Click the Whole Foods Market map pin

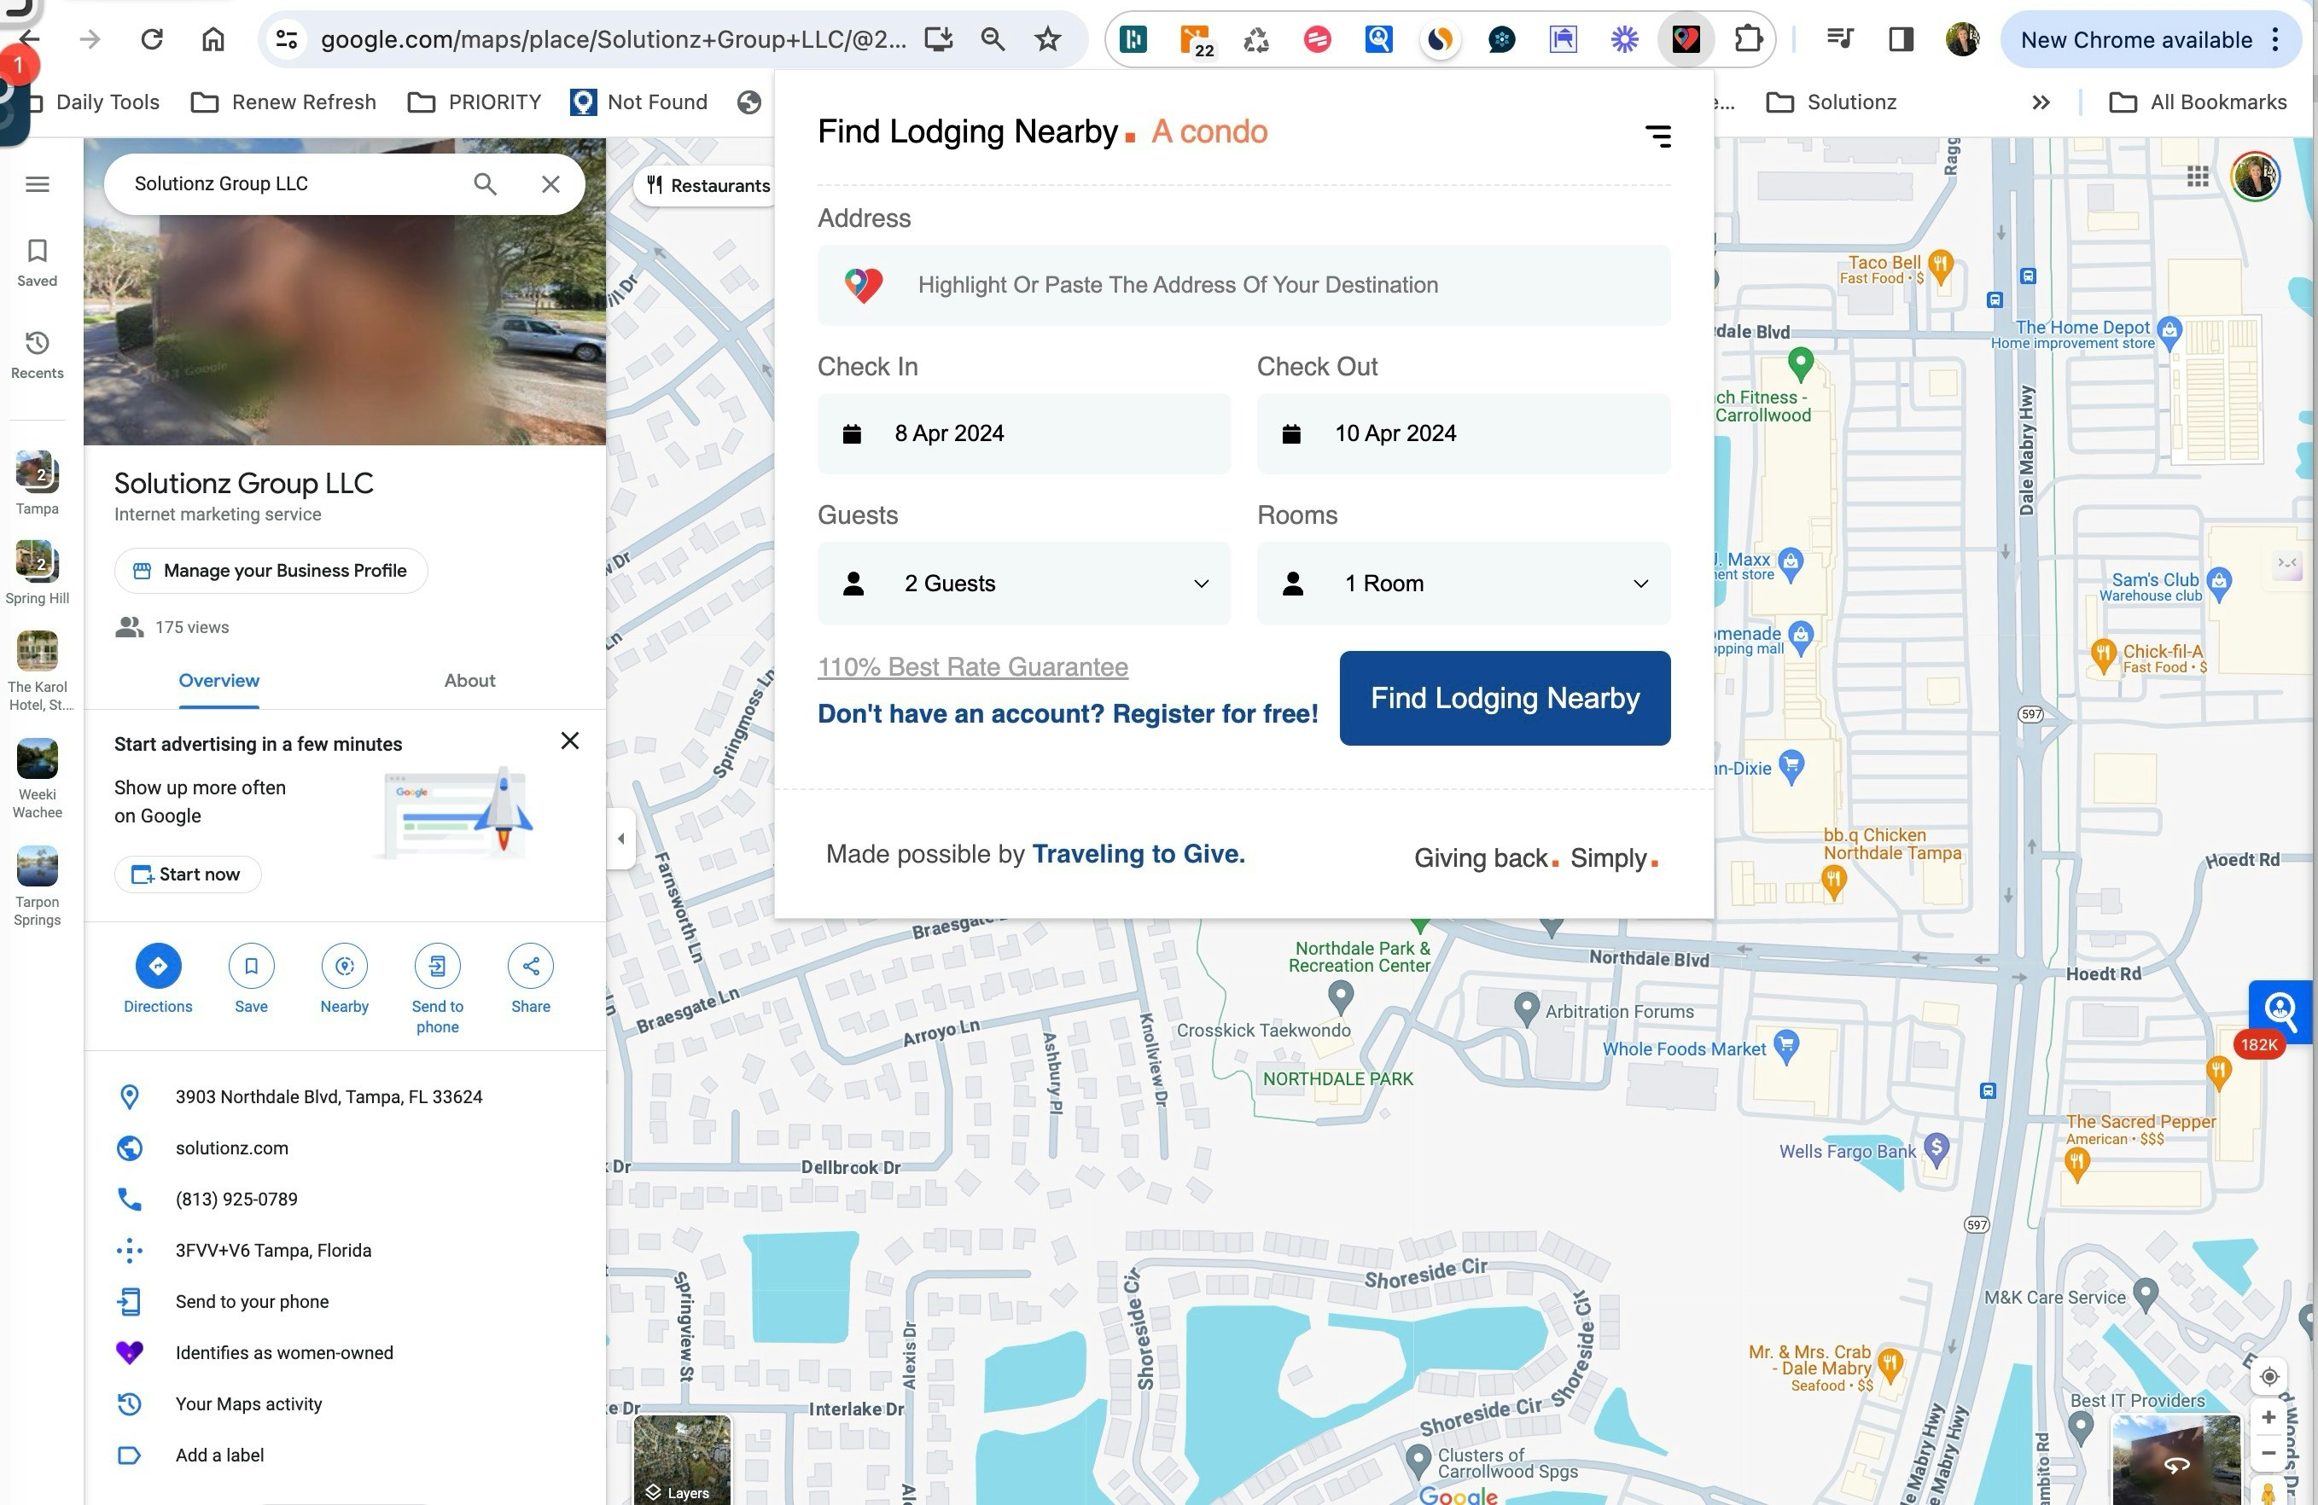point(1785,1047)
